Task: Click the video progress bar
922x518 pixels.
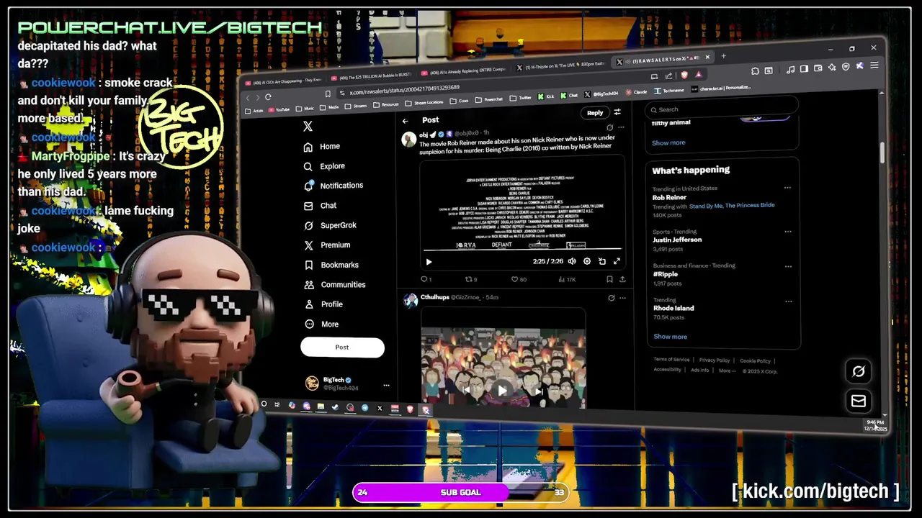Action: 522,249
